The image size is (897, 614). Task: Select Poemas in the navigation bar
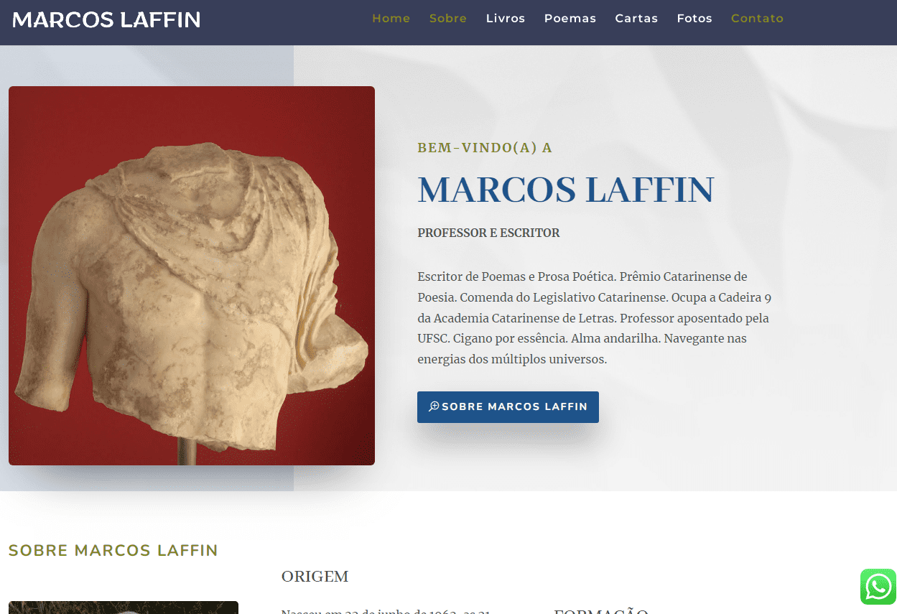(x=570, y=19)
